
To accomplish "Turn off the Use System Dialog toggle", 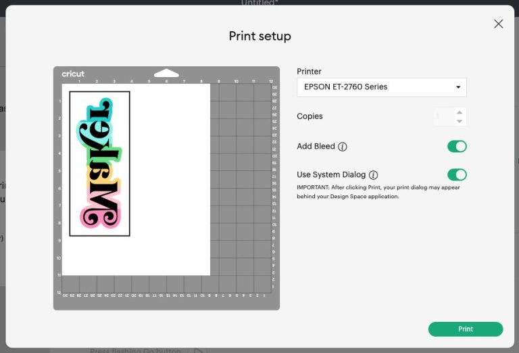I will 457,175.
